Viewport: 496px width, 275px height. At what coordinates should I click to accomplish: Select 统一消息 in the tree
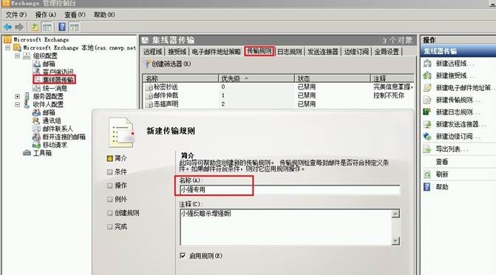pyautogui.click(x=55, y=88)
